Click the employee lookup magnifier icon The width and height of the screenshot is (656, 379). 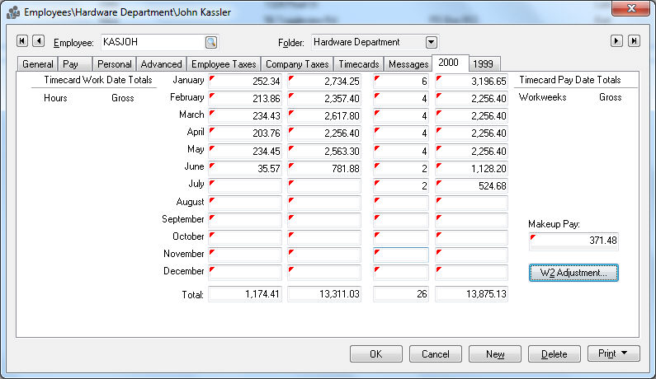(211, 42)
